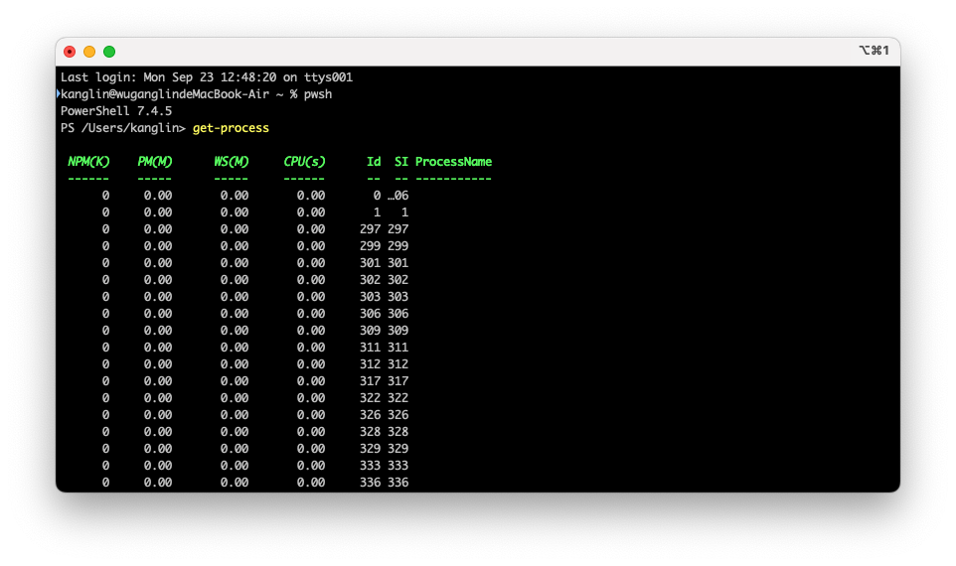Click Id column value 329
The width and height of the screenshot is (956, 566).
[x=370, y=449]
